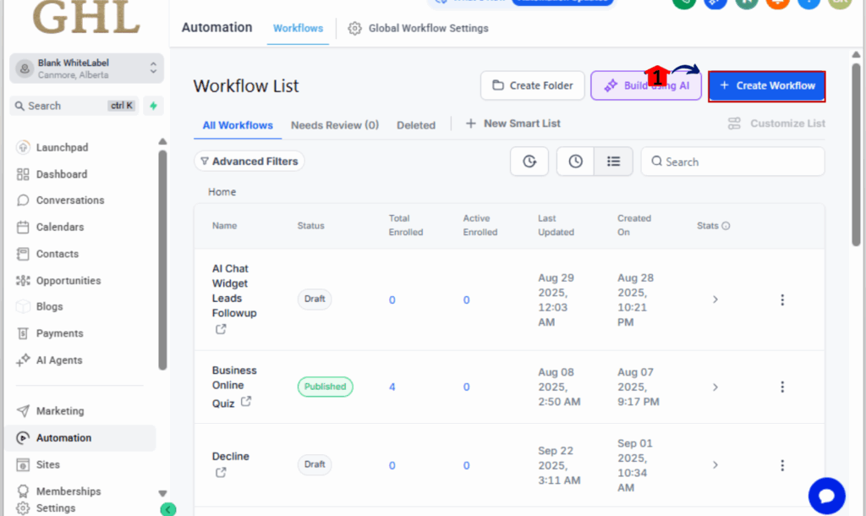The image size is (866, 516).
Task: Expand the AI Chat Widget workflow row
Action: [715, 299]
